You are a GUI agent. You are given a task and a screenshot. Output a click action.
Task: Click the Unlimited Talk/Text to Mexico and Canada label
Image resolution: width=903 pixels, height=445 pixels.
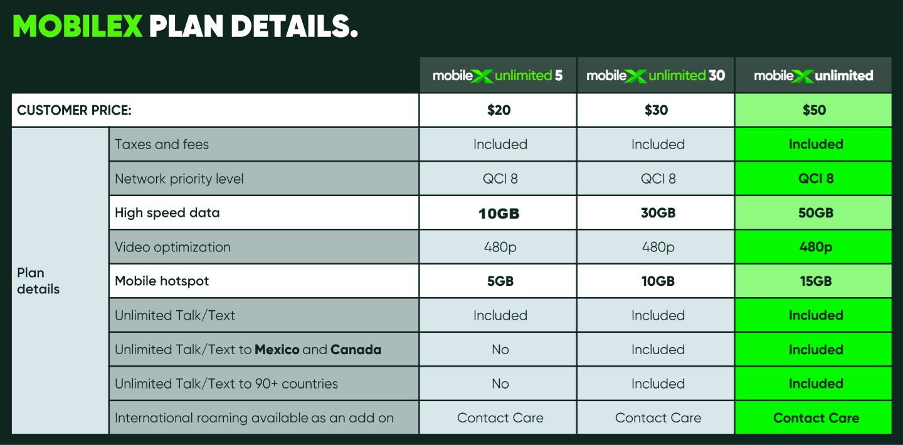[x=248, y=350]
